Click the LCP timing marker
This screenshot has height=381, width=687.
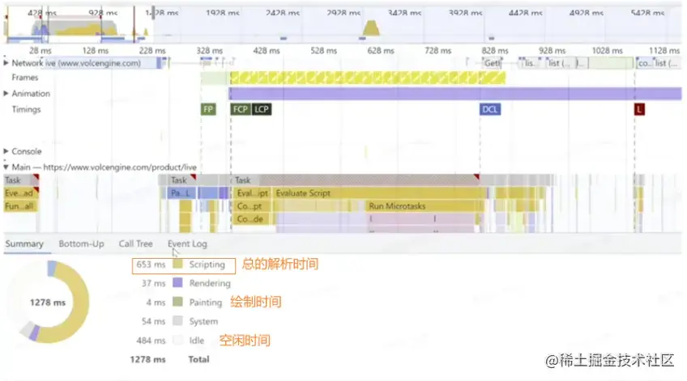[x=262, y=109]
